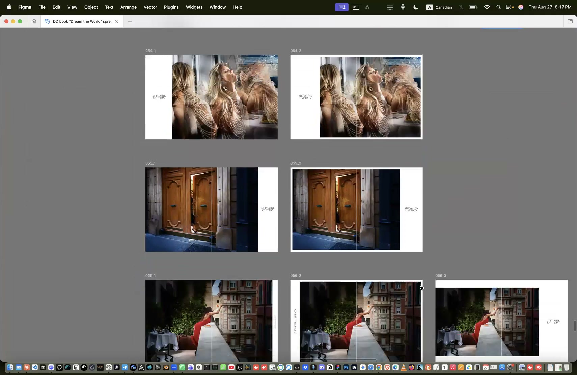Open the Text menu
Image resolution: width=577 pixels, height=375 pixels.
coord(109,7)
